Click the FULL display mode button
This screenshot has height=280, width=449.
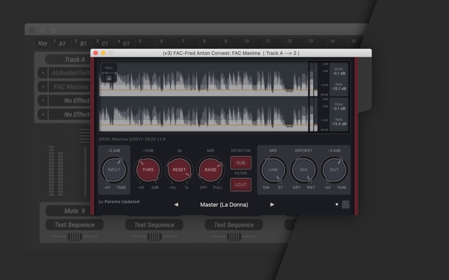coord(109,68)
